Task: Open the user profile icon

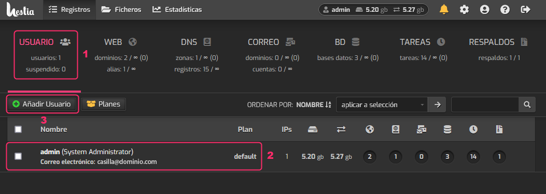Action: click(484, 9)
